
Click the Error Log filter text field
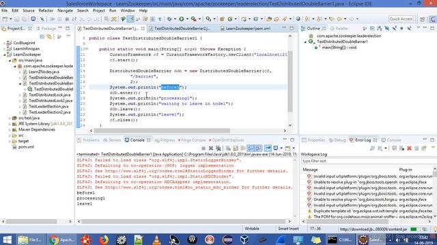tap(369, 161)
